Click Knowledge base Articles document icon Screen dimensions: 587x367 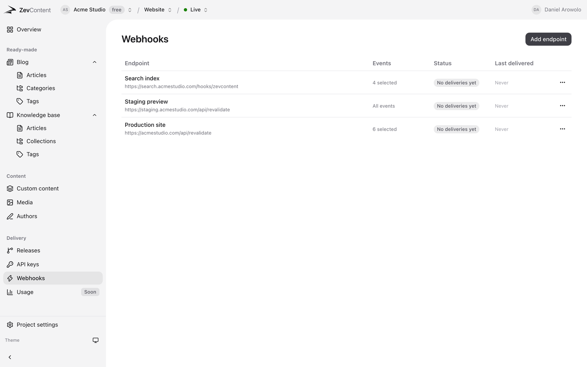[20, 128]
